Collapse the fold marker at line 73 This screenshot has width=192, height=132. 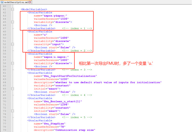12,111
